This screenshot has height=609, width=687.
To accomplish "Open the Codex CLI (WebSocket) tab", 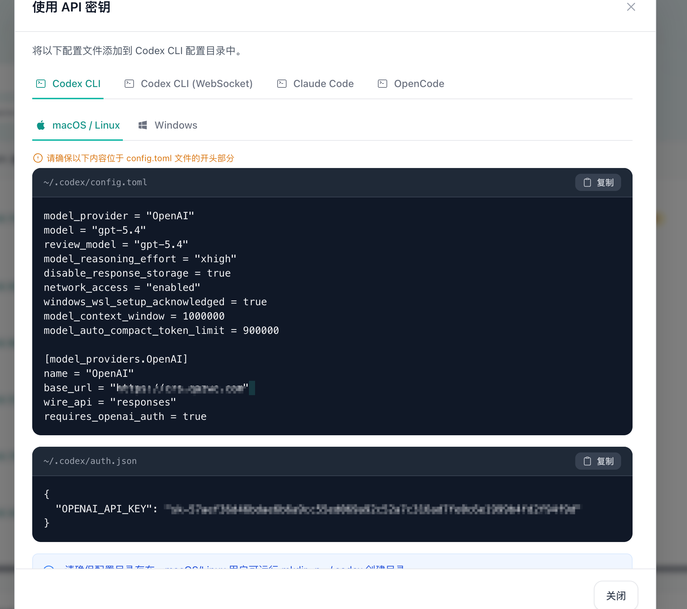I will tap(188, 84).
